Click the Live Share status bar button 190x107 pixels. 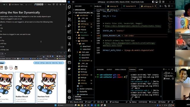(x=114, y=102)
